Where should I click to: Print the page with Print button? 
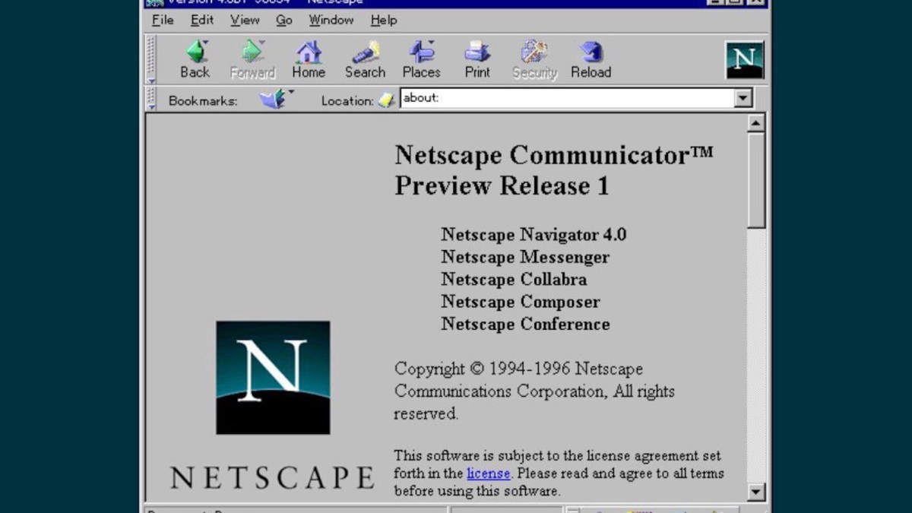477,60
